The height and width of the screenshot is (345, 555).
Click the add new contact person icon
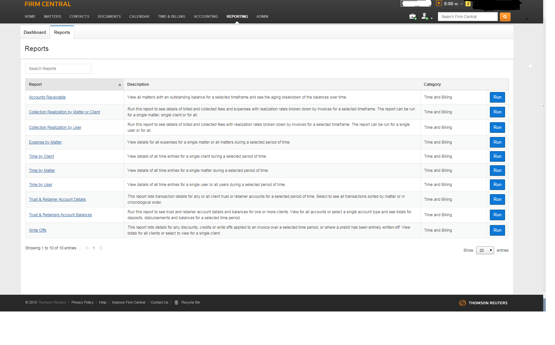(424, 16)
